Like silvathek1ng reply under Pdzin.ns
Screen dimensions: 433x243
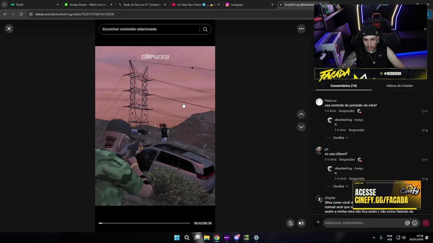click(423, 131)
